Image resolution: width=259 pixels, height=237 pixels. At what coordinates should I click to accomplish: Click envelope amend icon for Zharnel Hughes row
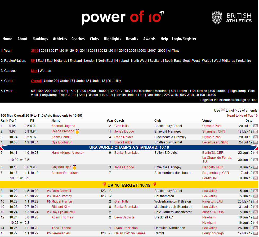point(255,126)
